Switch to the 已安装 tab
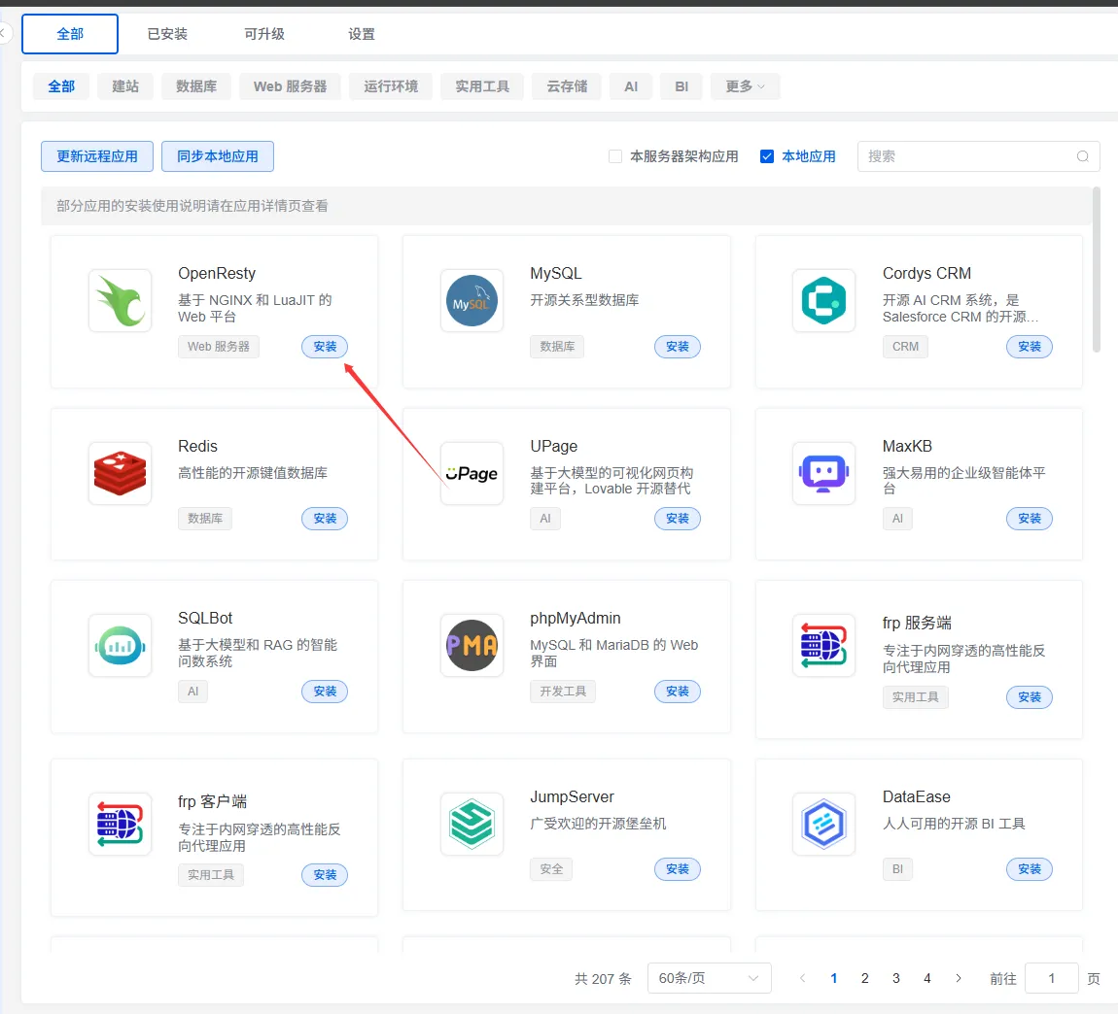Screen dimensions: 1118x1014 point(167,34)
